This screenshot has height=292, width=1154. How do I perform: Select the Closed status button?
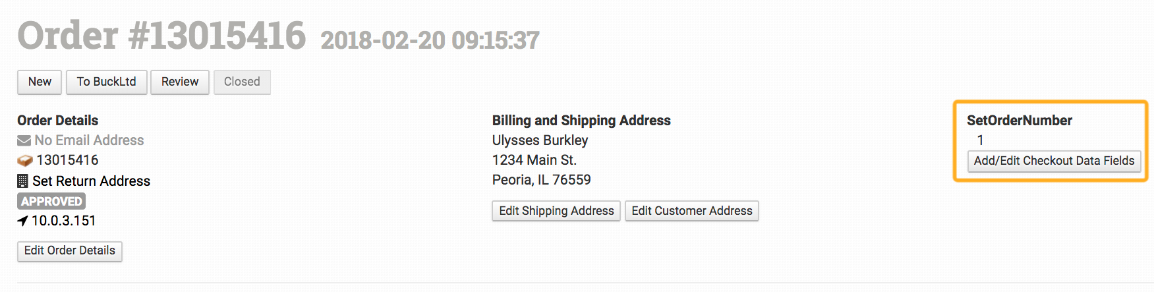(242, 82)
